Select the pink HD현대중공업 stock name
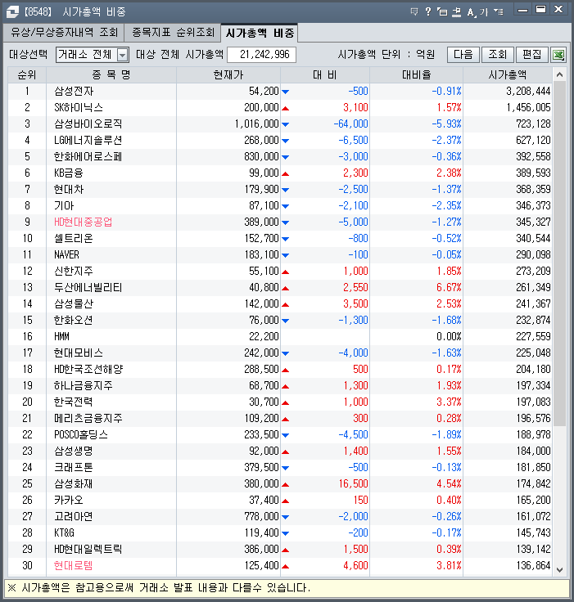 (83, 222)
